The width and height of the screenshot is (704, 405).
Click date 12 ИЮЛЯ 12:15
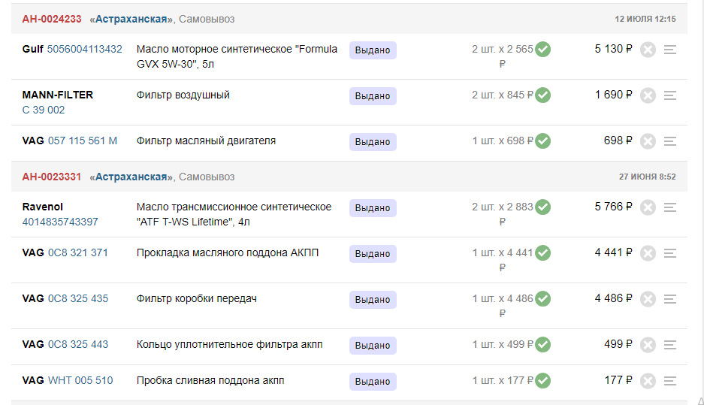tap(645, 19)
